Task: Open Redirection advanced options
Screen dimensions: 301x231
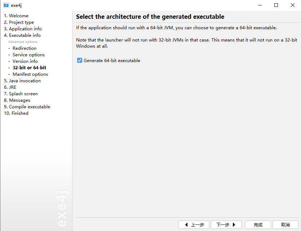Action: (x=25, y=48)
